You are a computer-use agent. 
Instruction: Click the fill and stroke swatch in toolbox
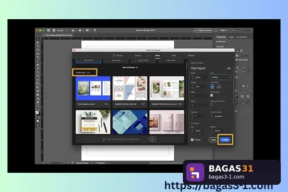coord(37,112)
